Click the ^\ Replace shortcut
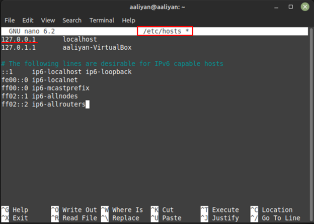Viewport: 314px width, 224px height. pyautogui.click(x=120, y=218)
